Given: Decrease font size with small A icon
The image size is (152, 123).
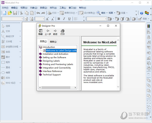Looking at the screenshot, I should [53, 19].
